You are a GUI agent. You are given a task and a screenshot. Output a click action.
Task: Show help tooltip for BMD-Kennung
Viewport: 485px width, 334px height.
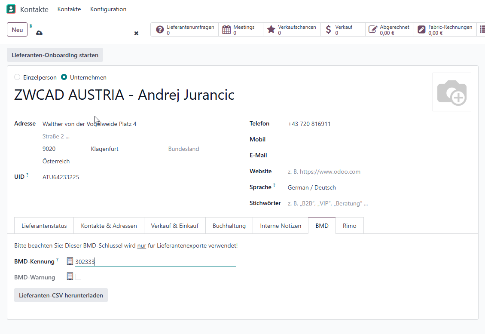coord(57,260)
